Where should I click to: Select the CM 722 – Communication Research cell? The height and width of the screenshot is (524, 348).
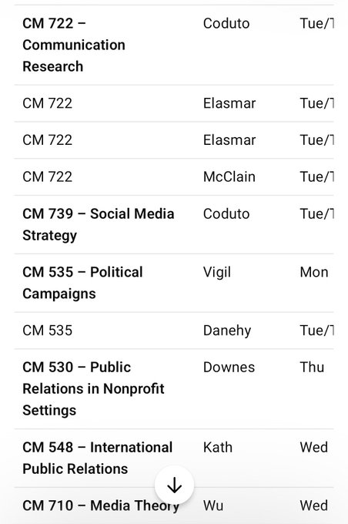pyautogui.click(x=74, y=45)
